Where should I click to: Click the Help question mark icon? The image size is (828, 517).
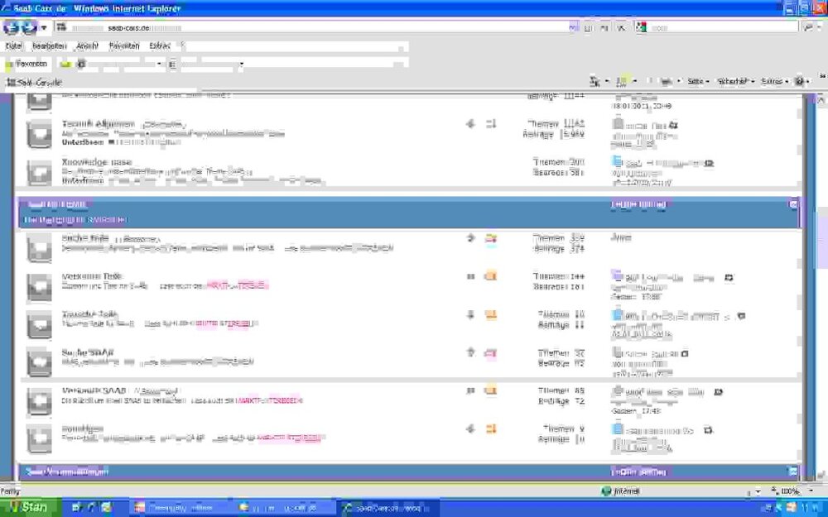click(x=800, y=81)
